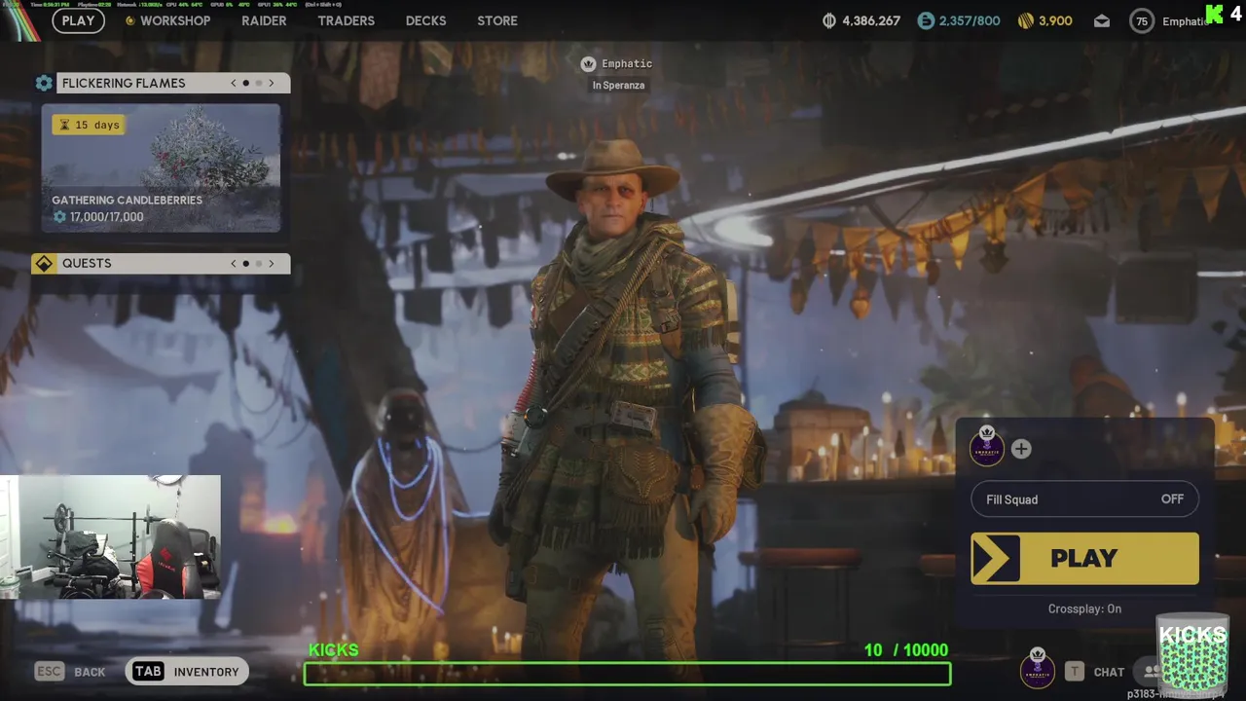Click the 15 days timer badge
This screenshot has width=1246, height=701.
click(x=89, y=125)
